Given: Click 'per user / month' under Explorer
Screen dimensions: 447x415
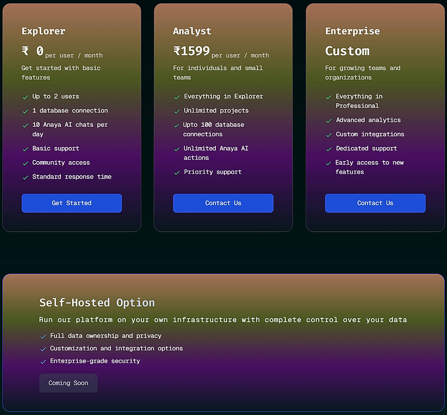Looking at the screenshot, I should [74, 55].
